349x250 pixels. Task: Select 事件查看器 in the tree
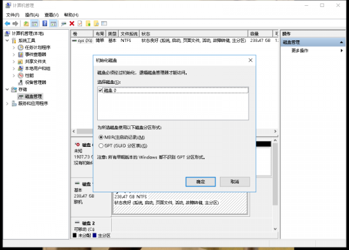coord(35,54)
